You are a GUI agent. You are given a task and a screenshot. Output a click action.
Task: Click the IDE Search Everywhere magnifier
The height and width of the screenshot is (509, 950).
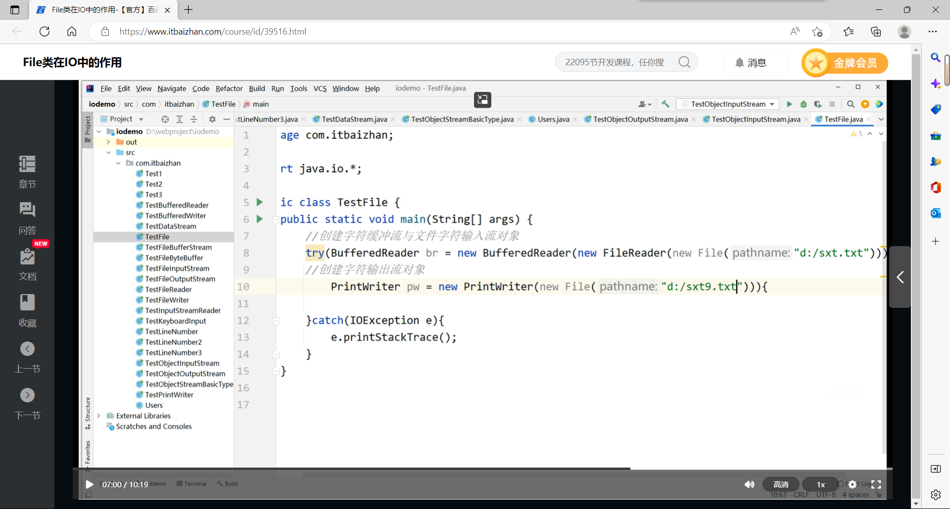coord(851,104)
